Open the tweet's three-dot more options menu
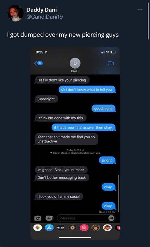The height and width of the screenshot is (247, 150). tap(140, 10)
